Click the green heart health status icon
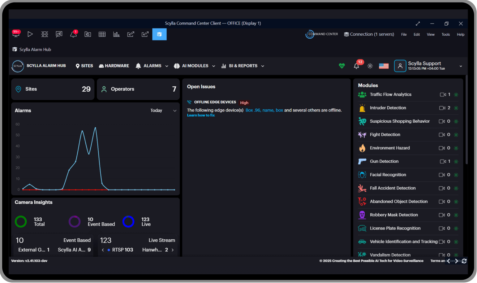 point(341,66)
